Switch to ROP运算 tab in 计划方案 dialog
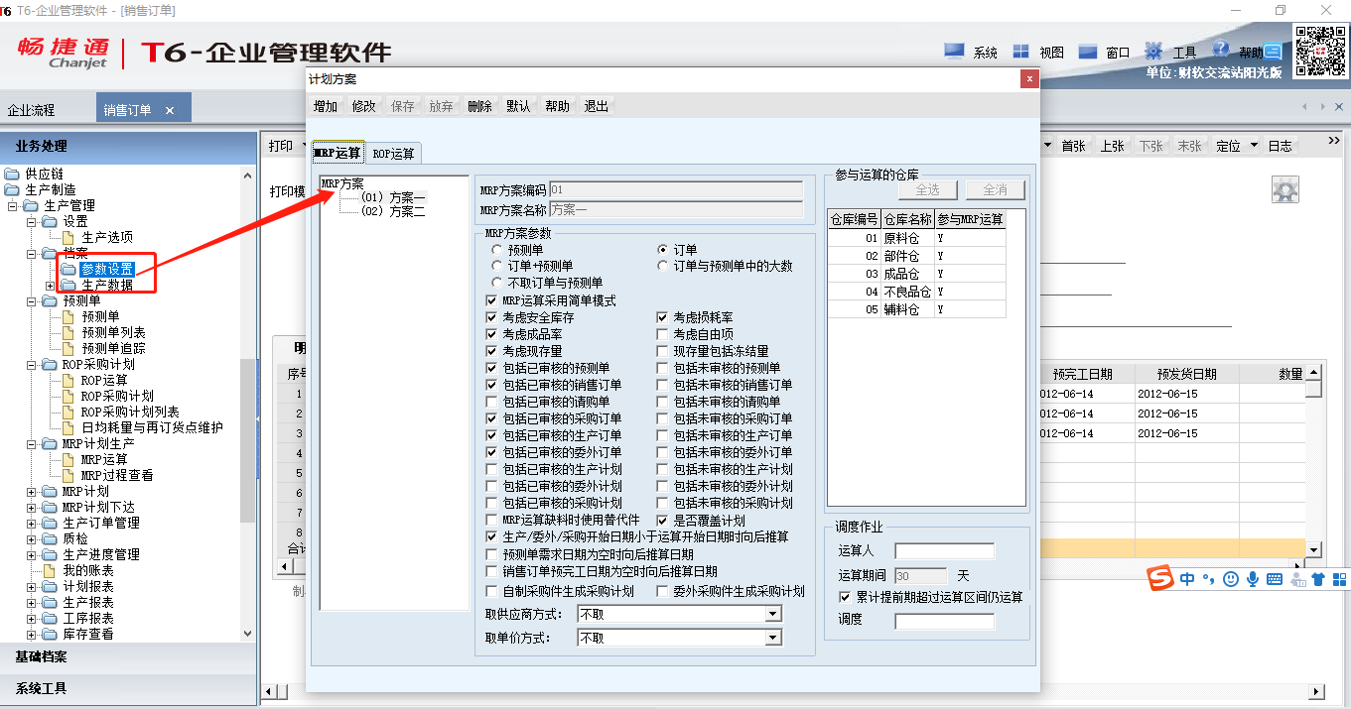The width and height of the screenshot is (1351, 709). (x=394, y=153)
